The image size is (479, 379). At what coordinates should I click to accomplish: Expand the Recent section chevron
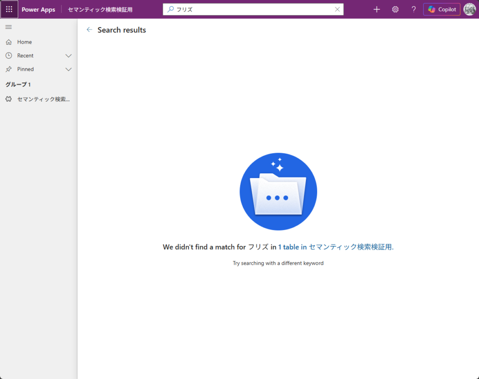pos(68,56)
